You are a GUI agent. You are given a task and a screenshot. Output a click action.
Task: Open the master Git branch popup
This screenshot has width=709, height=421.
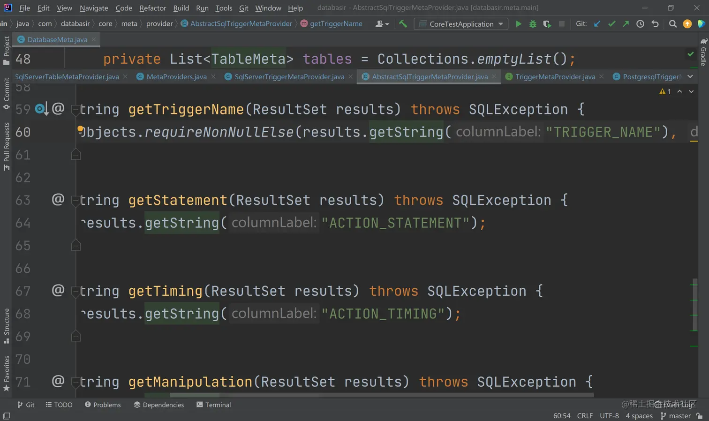675,416
